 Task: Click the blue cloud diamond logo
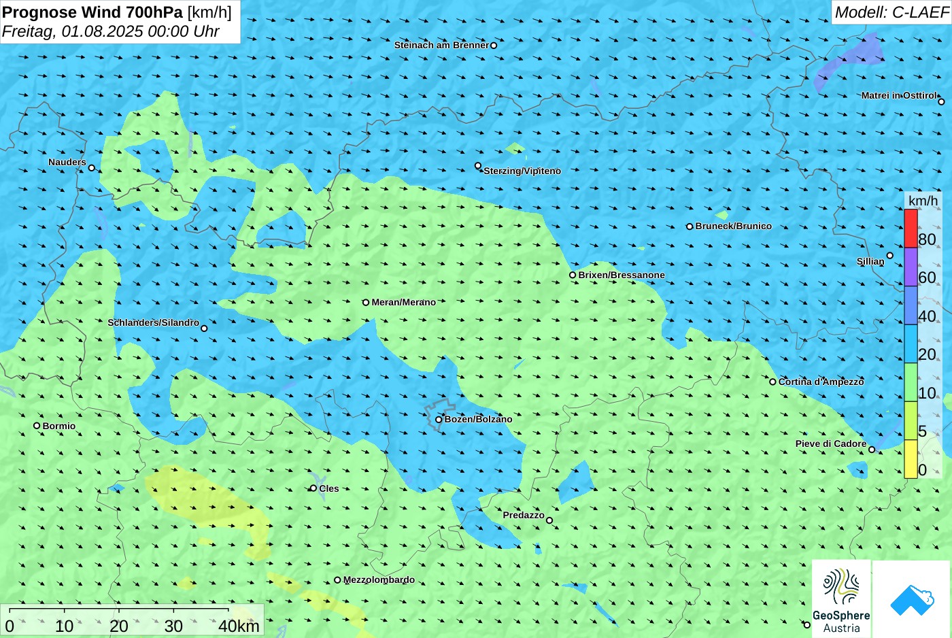click(x=912, y=599)
